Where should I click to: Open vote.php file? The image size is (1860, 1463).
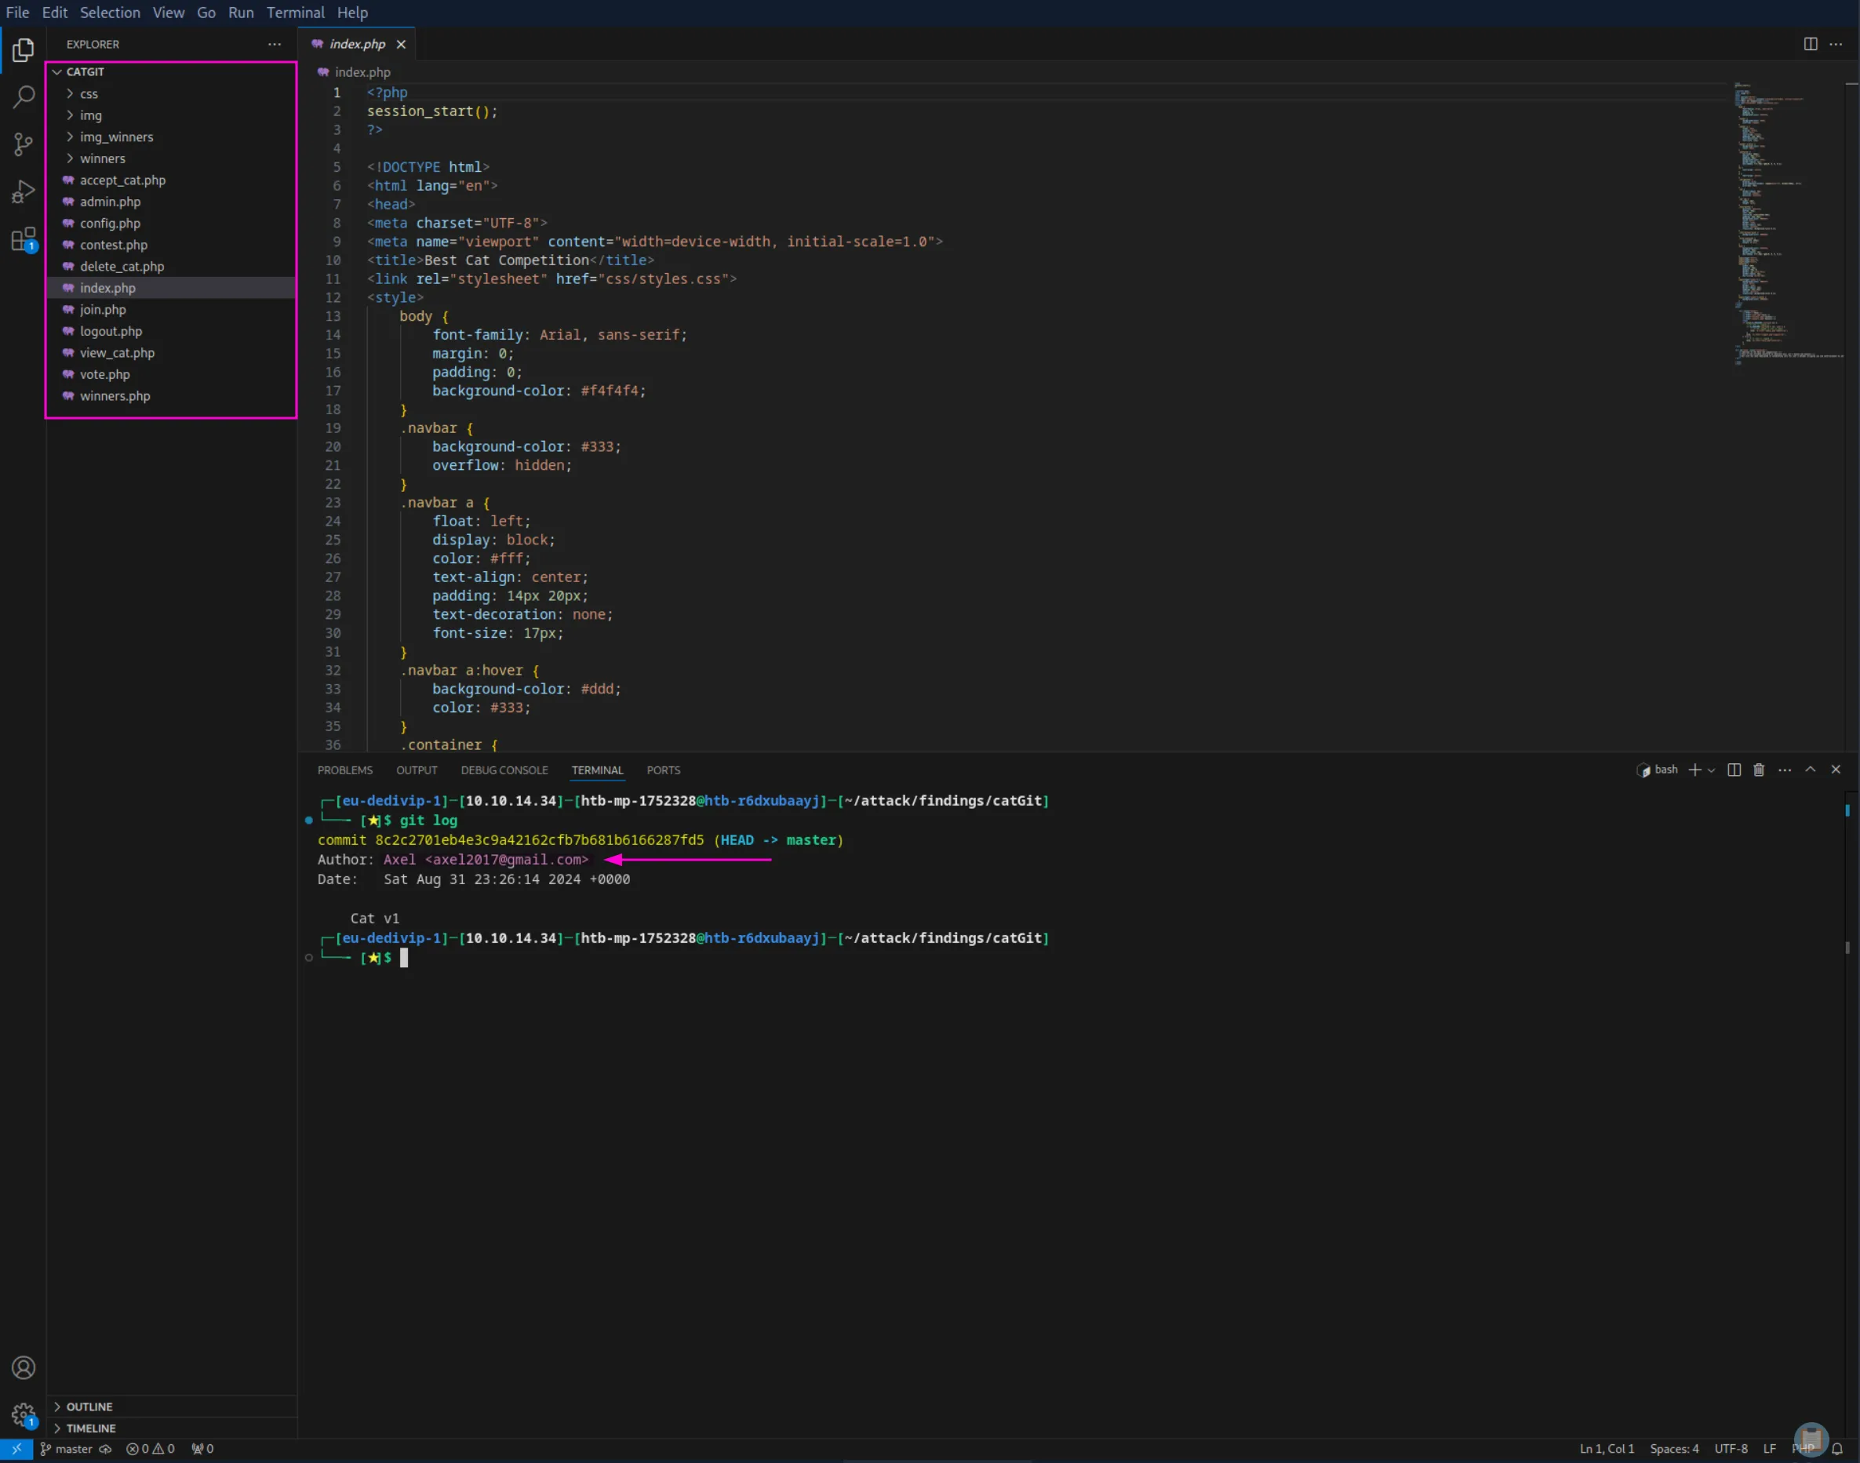171,374
